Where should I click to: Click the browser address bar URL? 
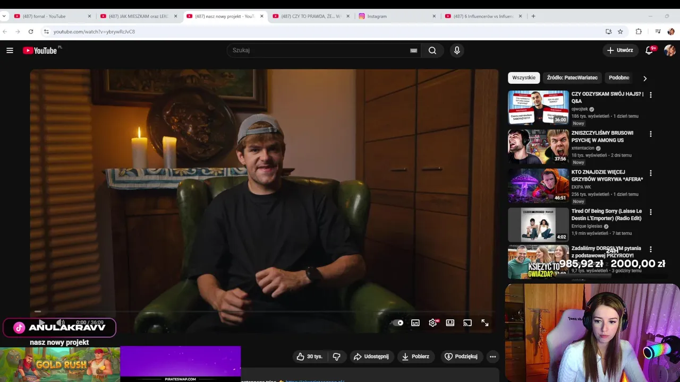pos(94,32)
